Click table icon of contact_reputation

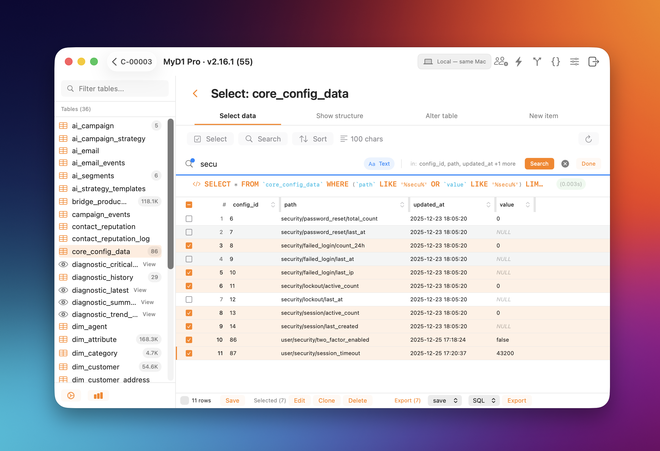pos(63,227)
